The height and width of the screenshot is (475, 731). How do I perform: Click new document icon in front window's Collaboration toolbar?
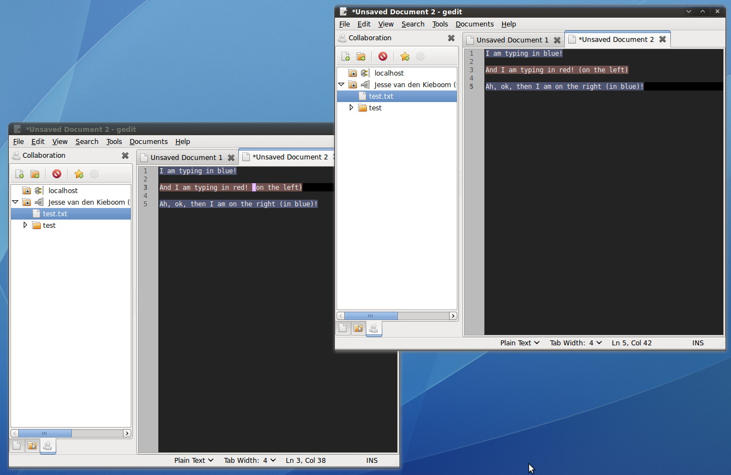(346, 56)
